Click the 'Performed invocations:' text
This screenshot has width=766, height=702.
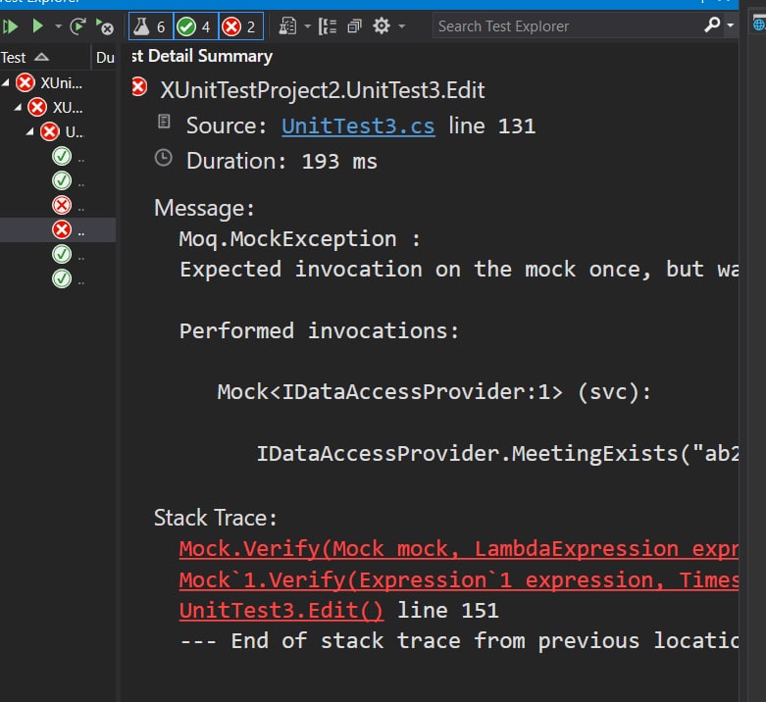320,331
